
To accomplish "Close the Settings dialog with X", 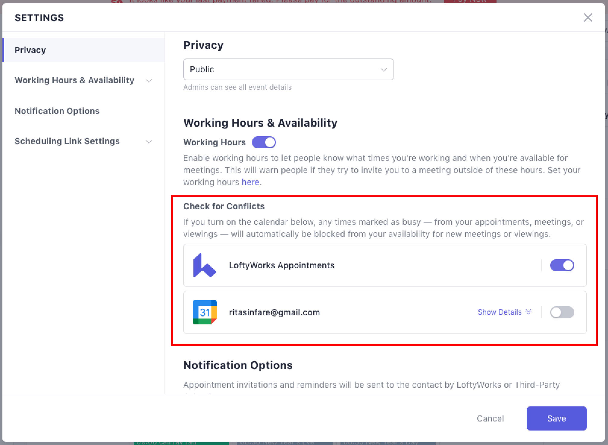I will tap(588, 17).
